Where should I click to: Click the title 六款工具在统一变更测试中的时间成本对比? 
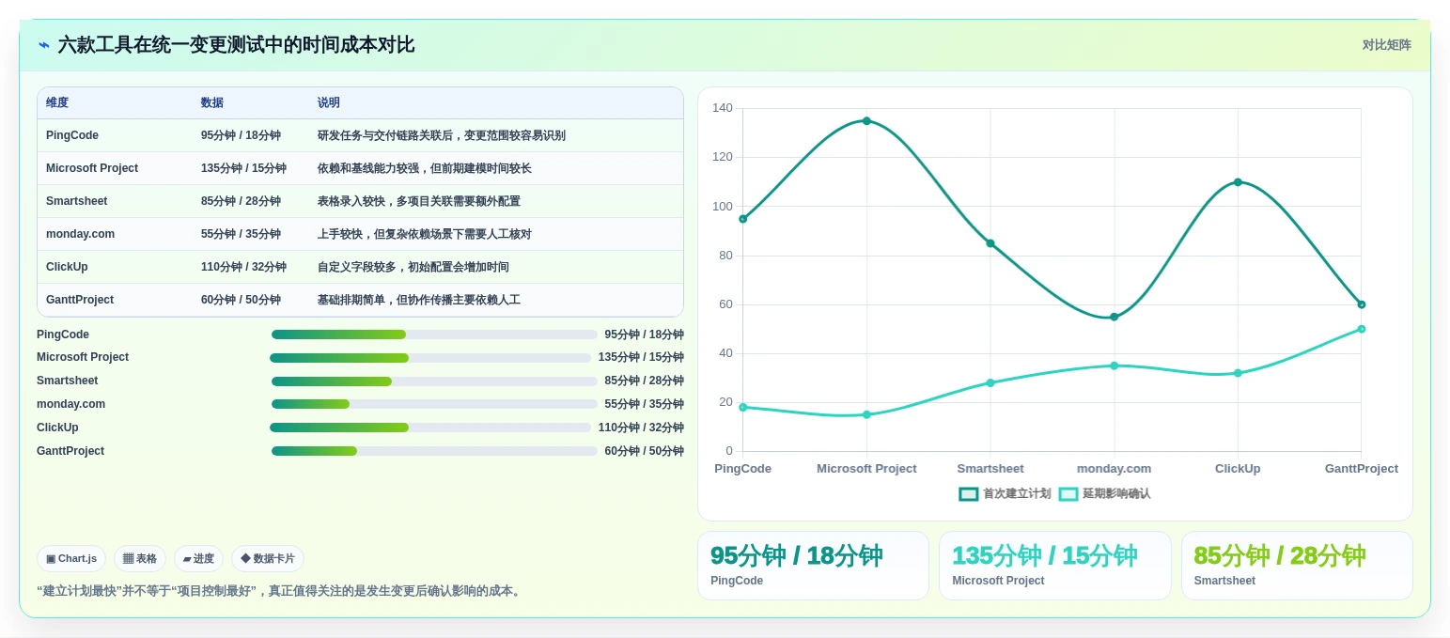tap(236, 45)
